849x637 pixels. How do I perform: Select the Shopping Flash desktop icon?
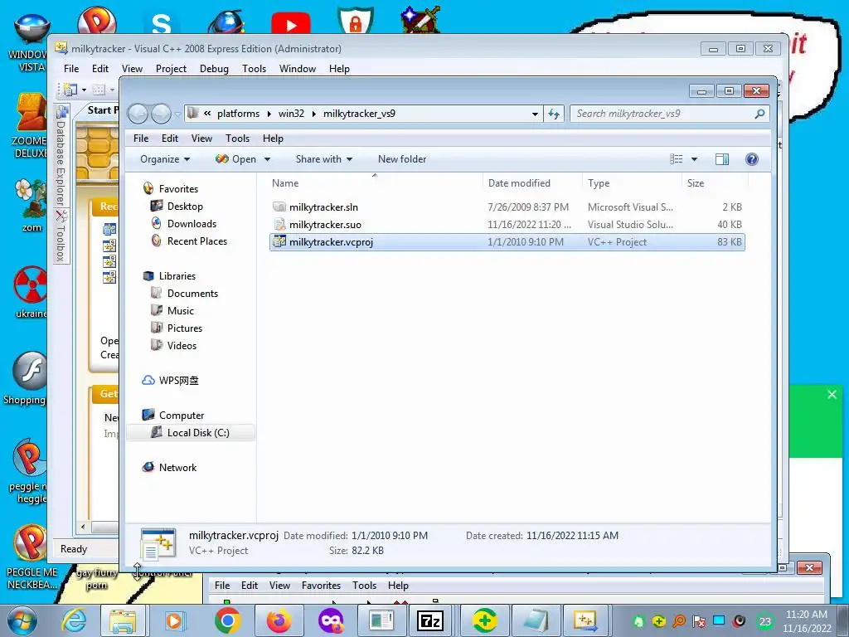click(27, 378)
